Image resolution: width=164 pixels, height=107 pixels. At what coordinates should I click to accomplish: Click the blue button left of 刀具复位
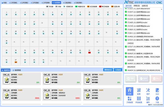108,70
